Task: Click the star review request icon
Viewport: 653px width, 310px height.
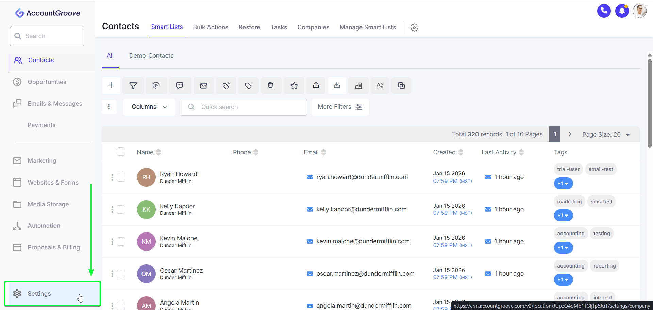Action: 294,85
